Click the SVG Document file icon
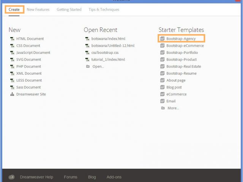The width and height of the screenshot is (243, 182). coord(12,60)
